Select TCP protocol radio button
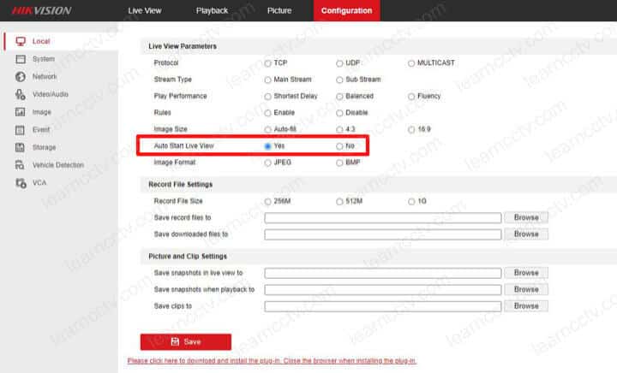This screenshot has height=373, width=617. coord(268,63)
